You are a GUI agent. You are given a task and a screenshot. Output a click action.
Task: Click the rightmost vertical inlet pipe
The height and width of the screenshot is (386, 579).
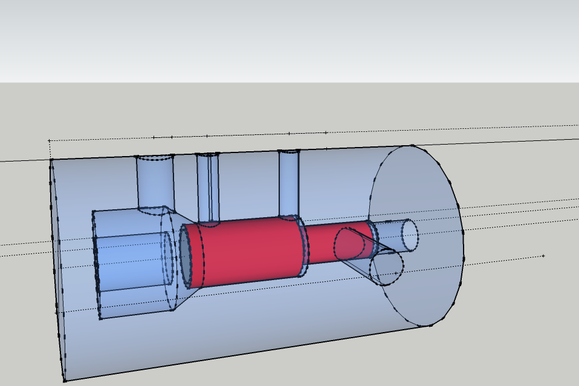click(288, 183)
